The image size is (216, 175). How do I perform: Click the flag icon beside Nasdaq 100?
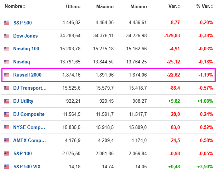tap(6, 49)
